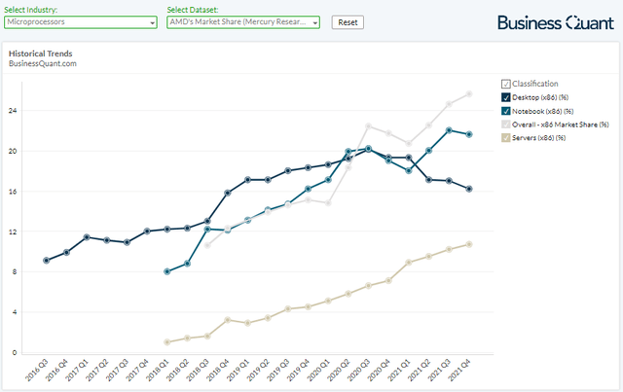This screenshot has height=392, width=623.
Task: Click the Desktop data point at 2016 Q3
Action: [46, 261]
